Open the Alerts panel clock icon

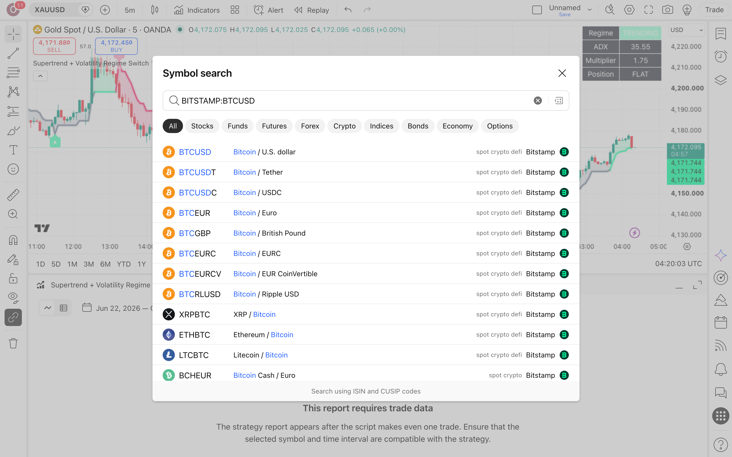tap(721, 56)
